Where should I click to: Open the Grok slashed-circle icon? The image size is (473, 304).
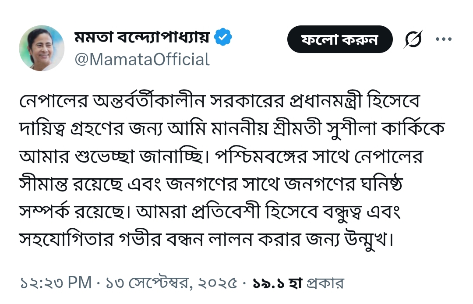[x=413, y=40]
